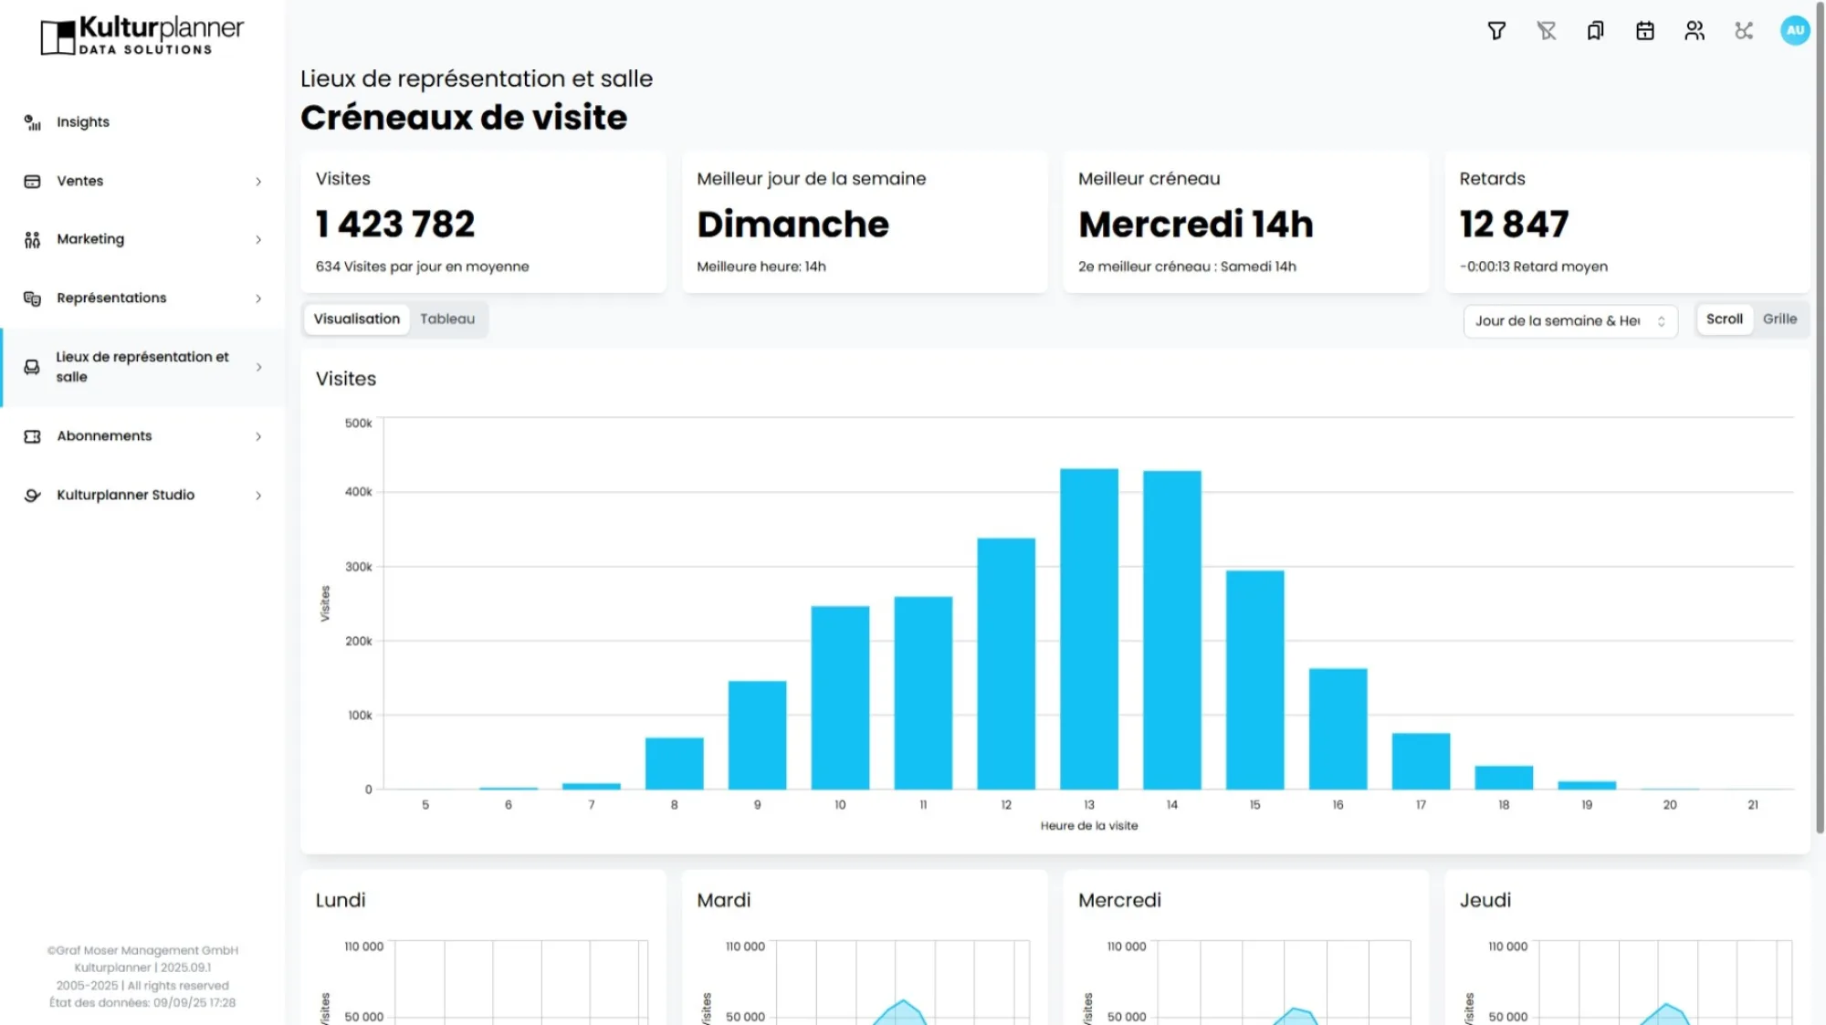The height and width of the screenshot is (1025, 1826).
Task: Click the Visites total 1 423 782
Action: coord(395,225)
